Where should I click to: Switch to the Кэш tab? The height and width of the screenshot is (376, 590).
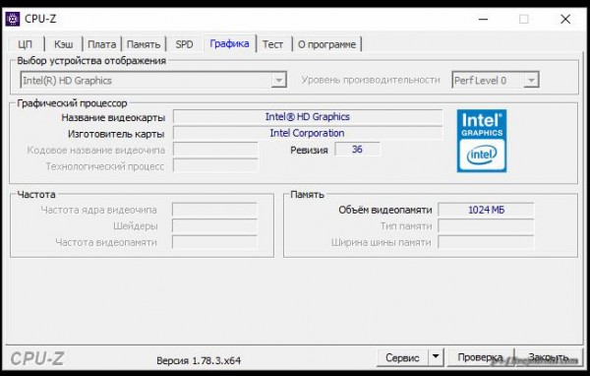[x=64, y=44]
